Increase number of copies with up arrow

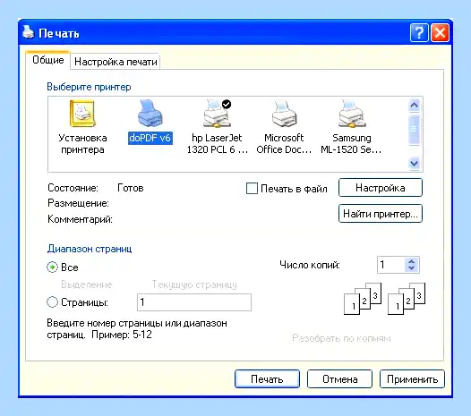pyautogui.click(x=411, y=261)
